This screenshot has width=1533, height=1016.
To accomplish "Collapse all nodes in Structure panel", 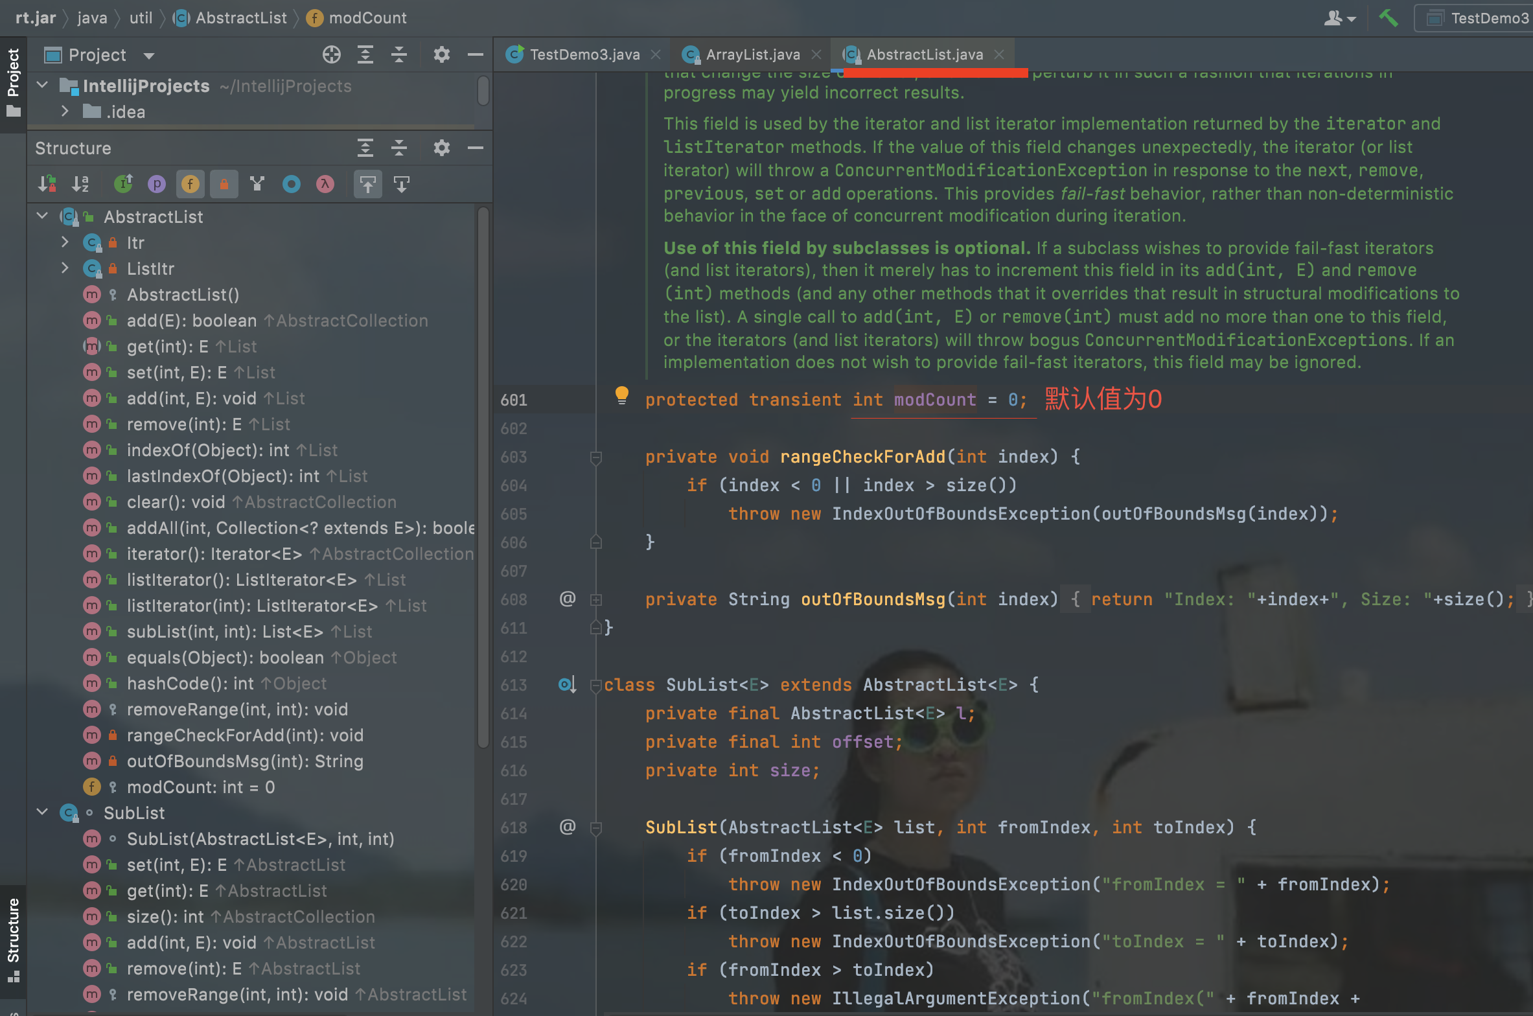I will pos(399,148).
